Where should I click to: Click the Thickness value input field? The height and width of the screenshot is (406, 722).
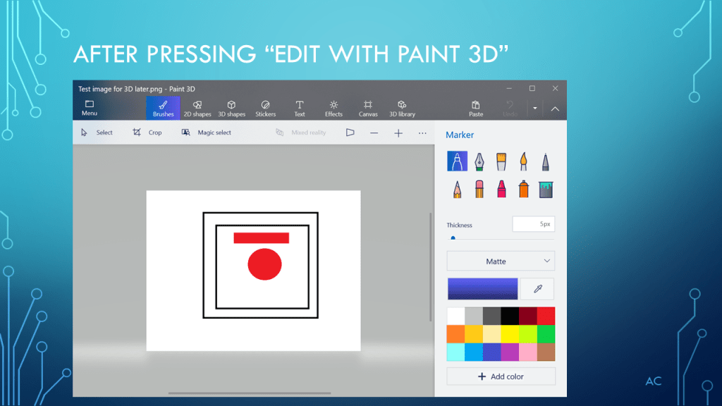(x=533, y=224)
